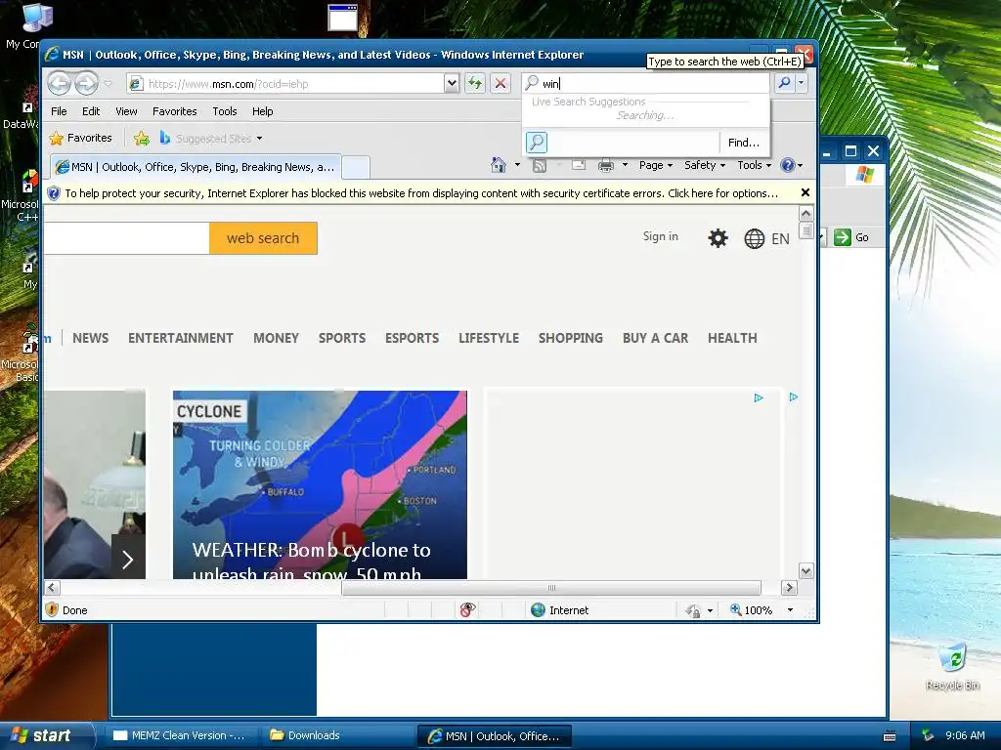The image size is (1001, 750).
Task: Stop loading with the red X icon
Action: click(x=500, y=84)
